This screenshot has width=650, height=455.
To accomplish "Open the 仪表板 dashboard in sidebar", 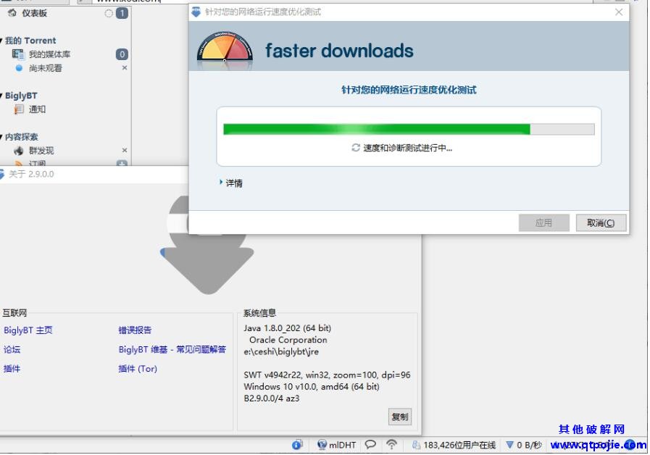I will [34, 13].
